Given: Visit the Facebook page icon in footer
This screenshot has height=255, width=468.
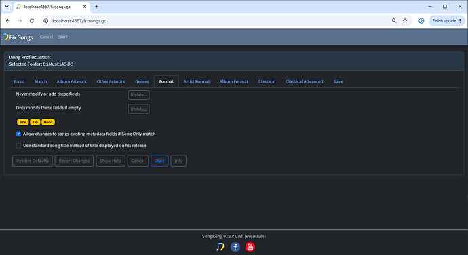Looking at the screenshot, I should pos(235,247).
